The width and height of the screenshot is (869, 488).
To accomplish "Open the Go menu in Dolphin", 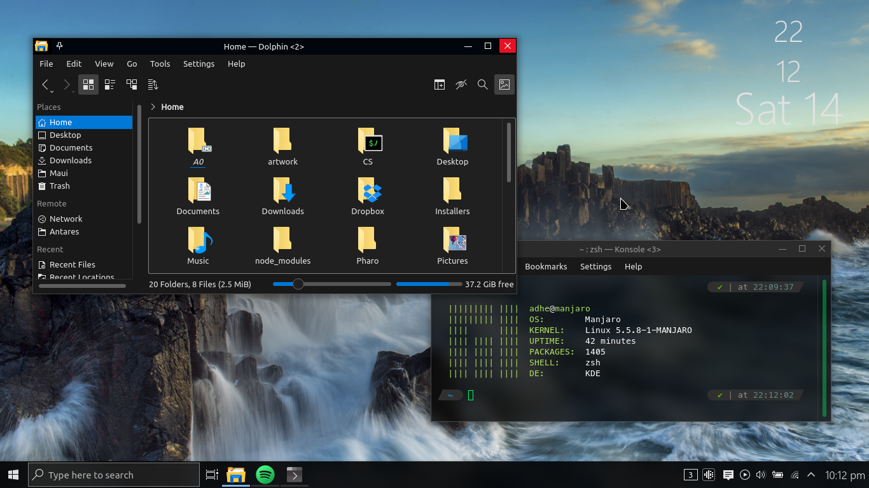I will pos(132,64).
